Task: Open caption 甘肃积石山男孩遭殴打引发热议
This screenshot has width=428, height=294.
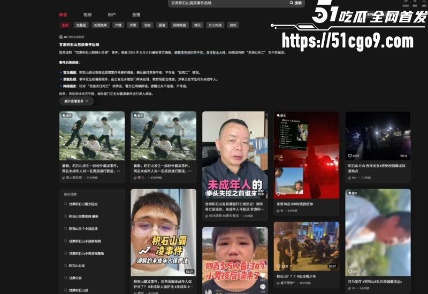Action: tap(234, 206)
